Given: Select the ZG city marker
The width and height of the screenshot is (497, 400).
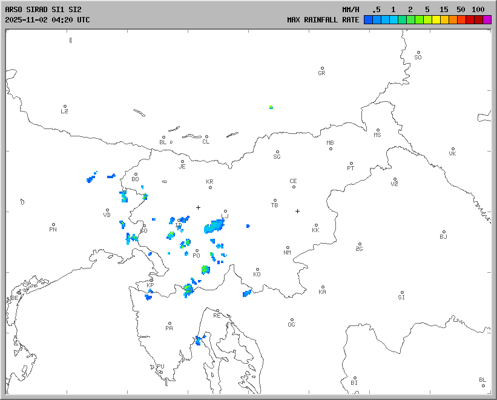Looking at the screenshot, I should coord(360,244).
